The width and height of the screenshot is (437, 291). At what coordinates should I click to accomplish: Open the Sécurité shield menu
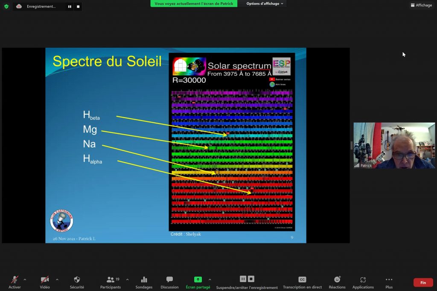pos(77,282)
